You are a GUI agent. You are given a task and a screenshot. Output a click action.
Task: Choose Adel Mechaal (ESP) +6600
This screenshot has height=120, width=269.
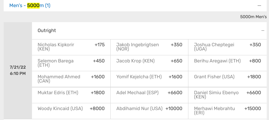point(149,95)
